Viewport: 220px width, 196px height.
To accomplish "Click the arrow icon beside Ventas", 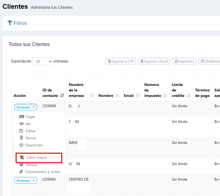I will [x=21, y=165].
